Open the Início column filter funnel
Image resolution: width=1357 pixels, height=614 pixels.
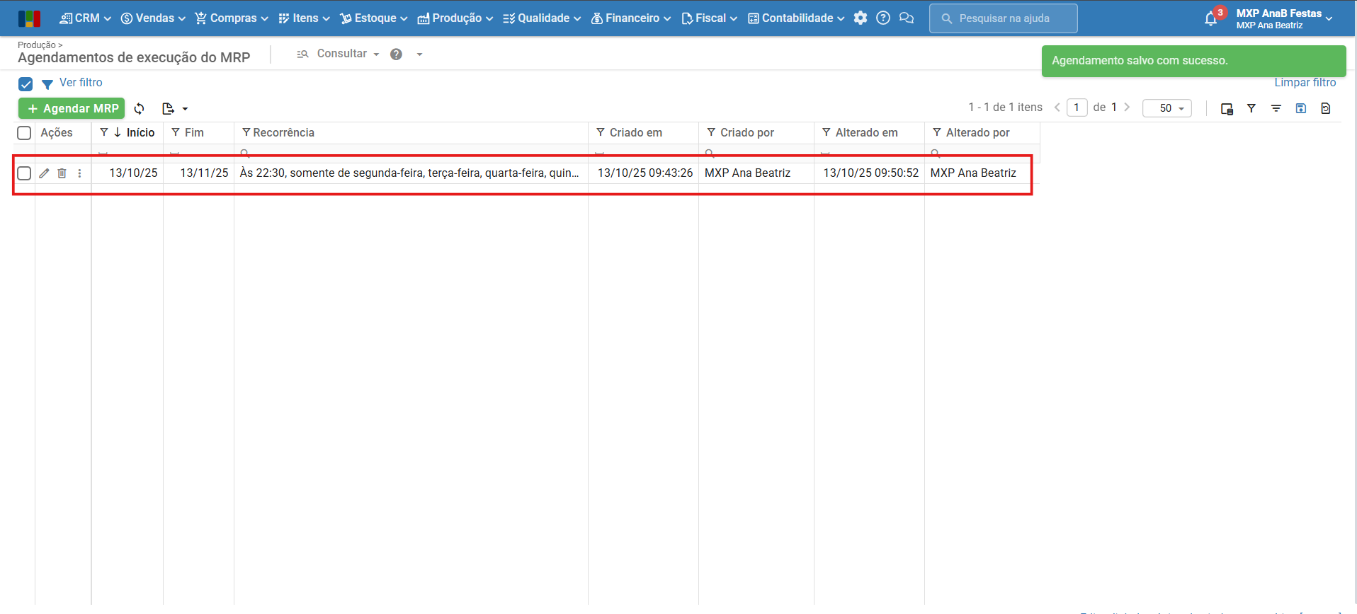(x=104, y=132)
